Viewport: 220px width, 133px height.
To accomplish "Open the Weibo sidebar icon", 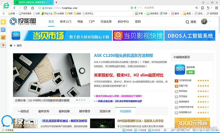I will (x=3, y=37).
